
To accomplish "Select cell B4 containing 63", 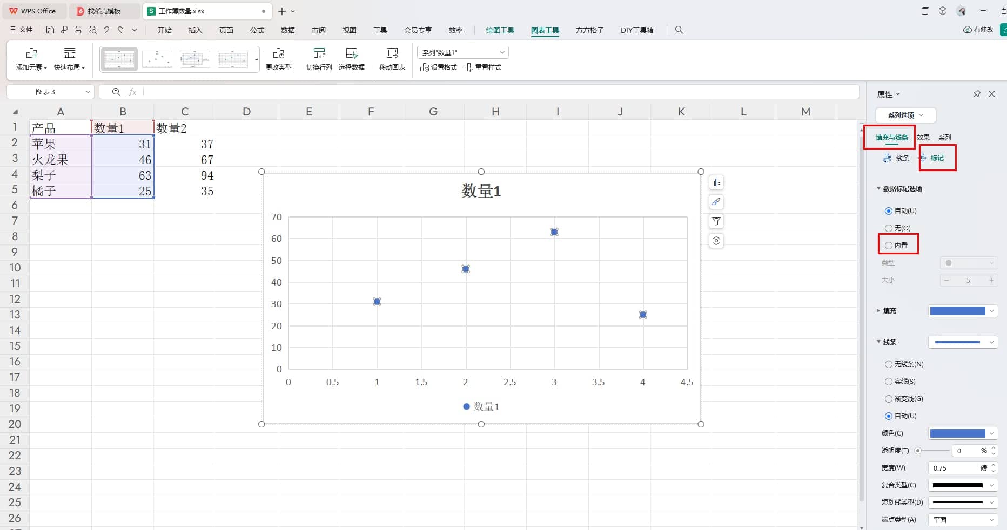I will (123, 175).
